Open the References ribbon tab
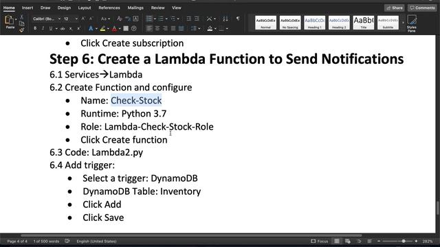The width and height of the screenshot is (440, 247). coord(109,8)
